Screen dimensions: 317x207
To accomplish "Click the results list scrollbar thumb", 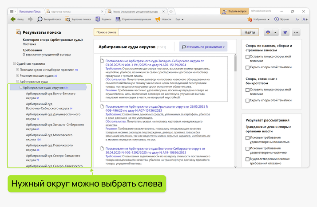I will (235, 64).
